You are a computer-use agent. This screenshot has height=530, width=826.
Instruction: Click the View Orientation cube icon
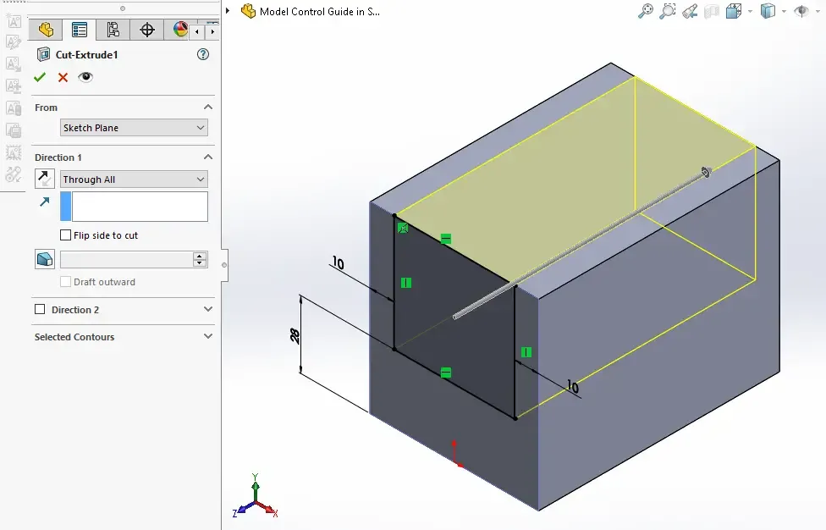[734, 11]
